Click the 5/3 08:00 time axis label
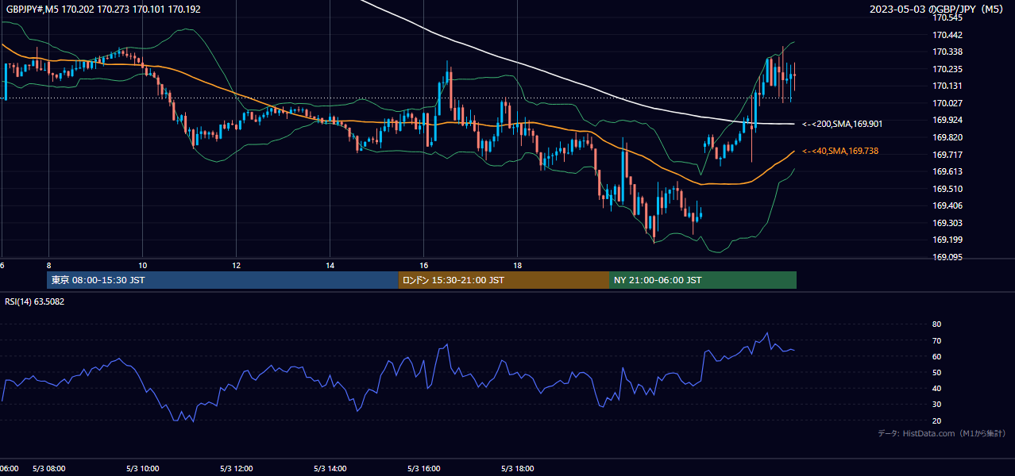 coord(48,469)
